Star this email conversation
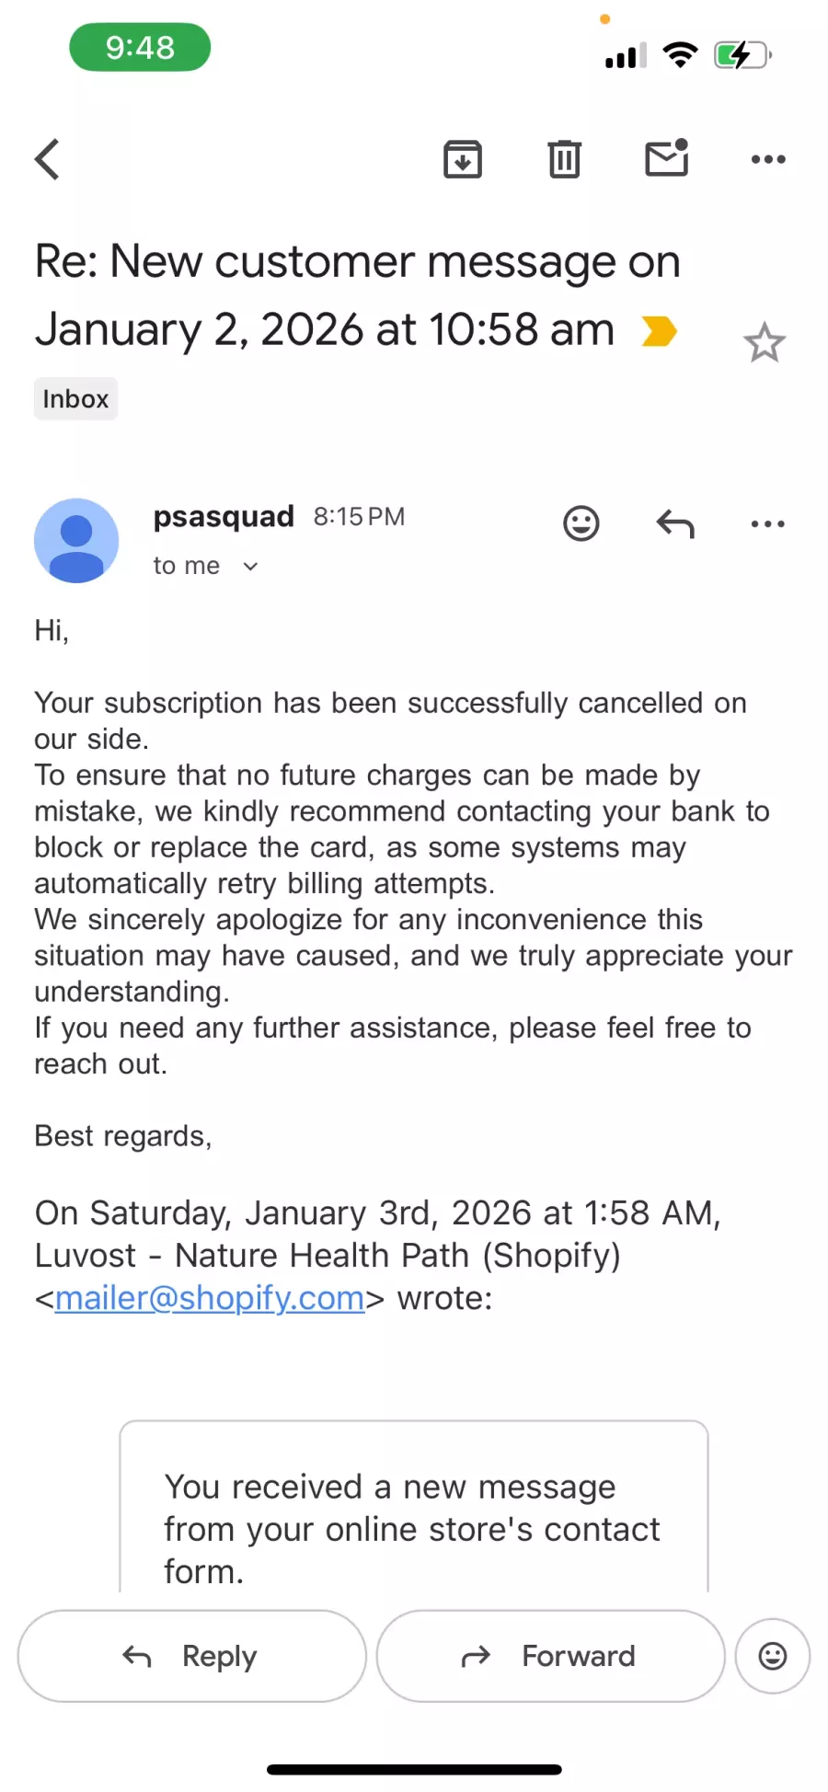Image resolution: width=828 pixels, height=1792 pixels. (x=764, y=343)
